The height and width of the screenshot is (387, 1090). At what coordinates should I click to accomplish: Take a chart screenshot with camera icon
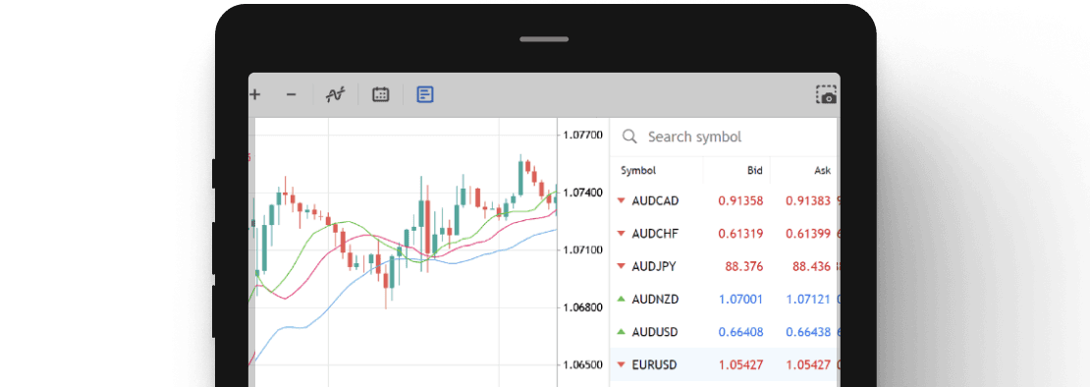pyautogui.click(x=827, y=95)
